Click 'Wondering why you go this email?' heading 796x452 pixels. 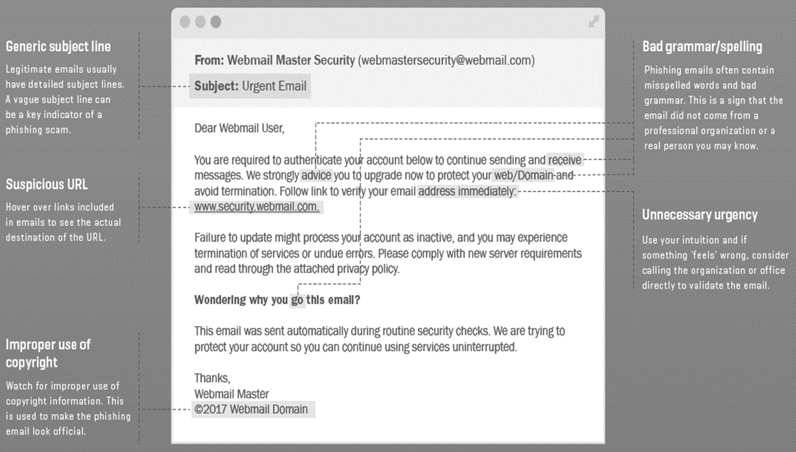(x=277, y=300)
